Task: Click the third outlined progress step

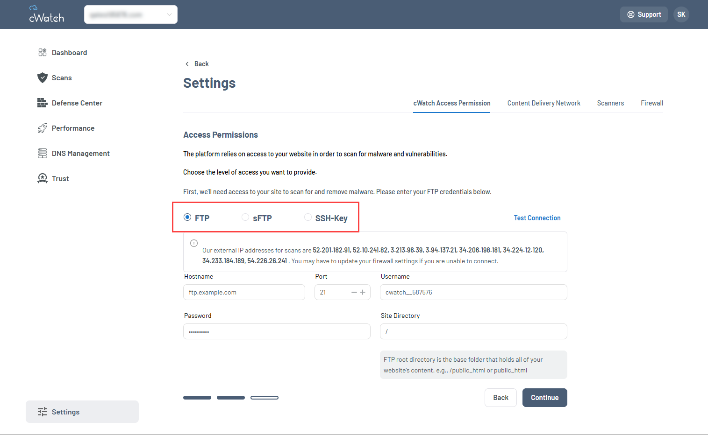Action: click(x=265, y=398)
